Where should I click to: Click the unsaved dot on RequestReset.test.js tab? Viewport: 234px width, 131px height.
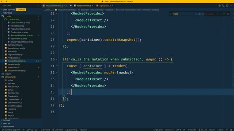pos(71,6)
